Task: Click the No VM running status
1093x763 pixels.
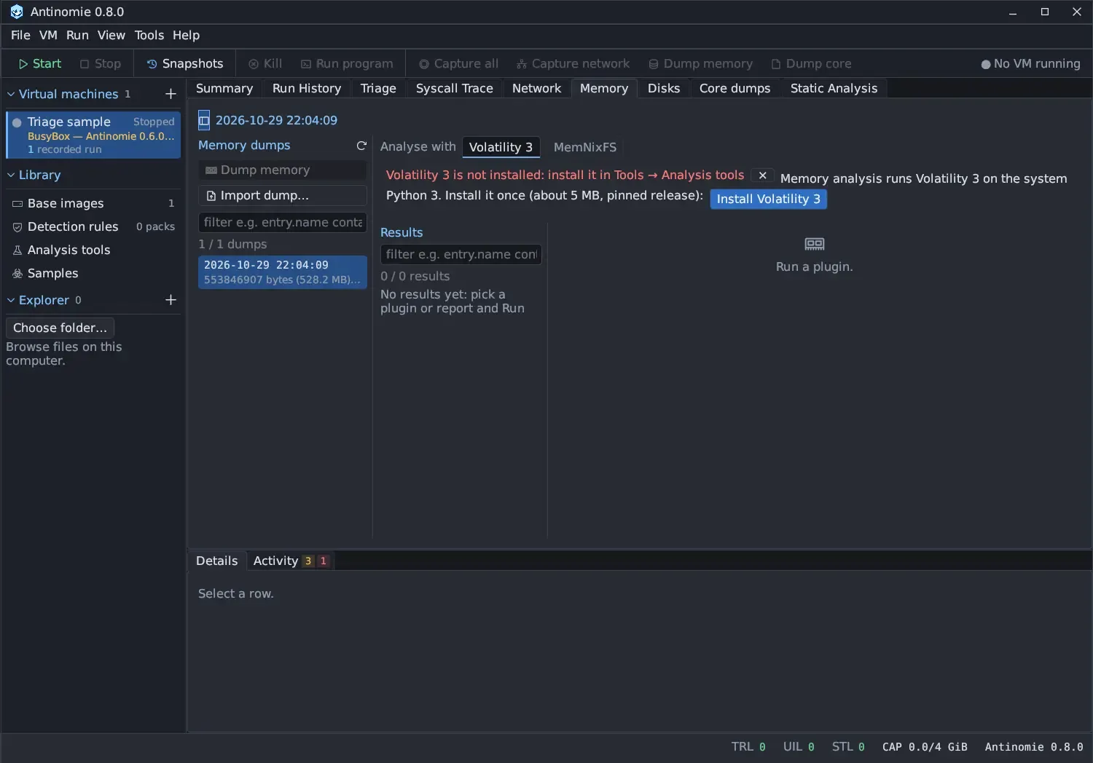Action: click(1030, 63)
